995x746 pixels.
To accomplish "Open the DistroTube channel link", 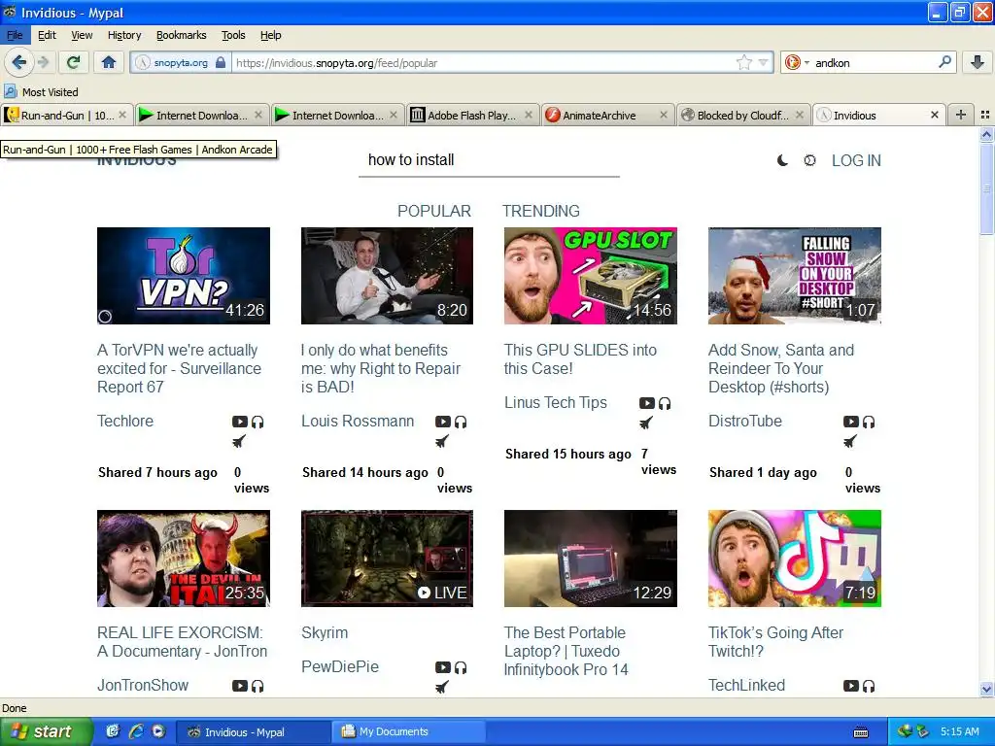I will click(x=745, y=421).
